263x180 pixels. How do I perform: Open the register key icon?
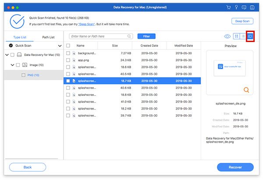[236, 7]
